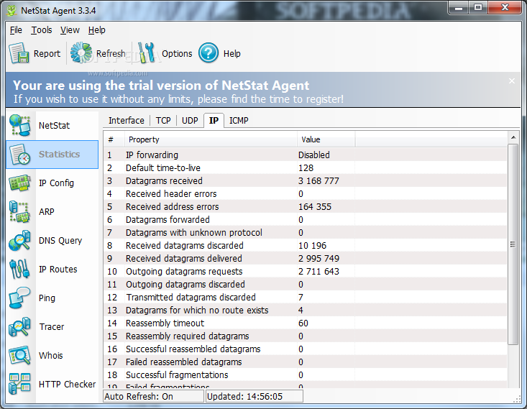527x409 pixels.
Task: Switch to the Interface tab
Action: 126,120
